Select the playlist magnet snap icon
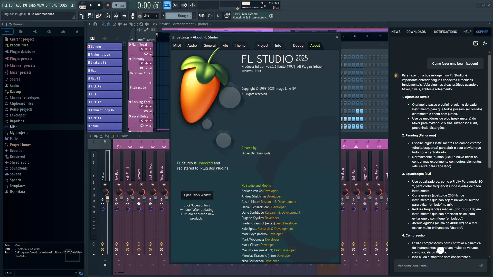Viewport: 493px width, 277px height. [95, 24]
